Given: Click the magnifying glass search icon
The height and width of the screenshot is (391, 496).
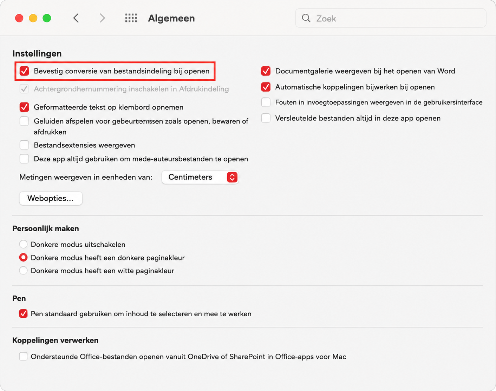Looking at the screenshot, I should pos(306,18).
